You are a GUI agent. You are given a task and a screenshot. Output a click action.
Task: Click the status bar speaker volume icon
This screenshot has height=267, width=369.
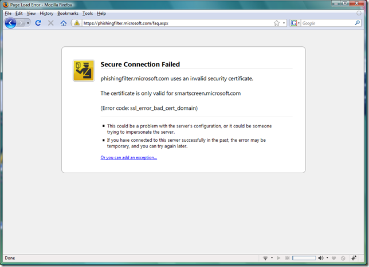321,258
